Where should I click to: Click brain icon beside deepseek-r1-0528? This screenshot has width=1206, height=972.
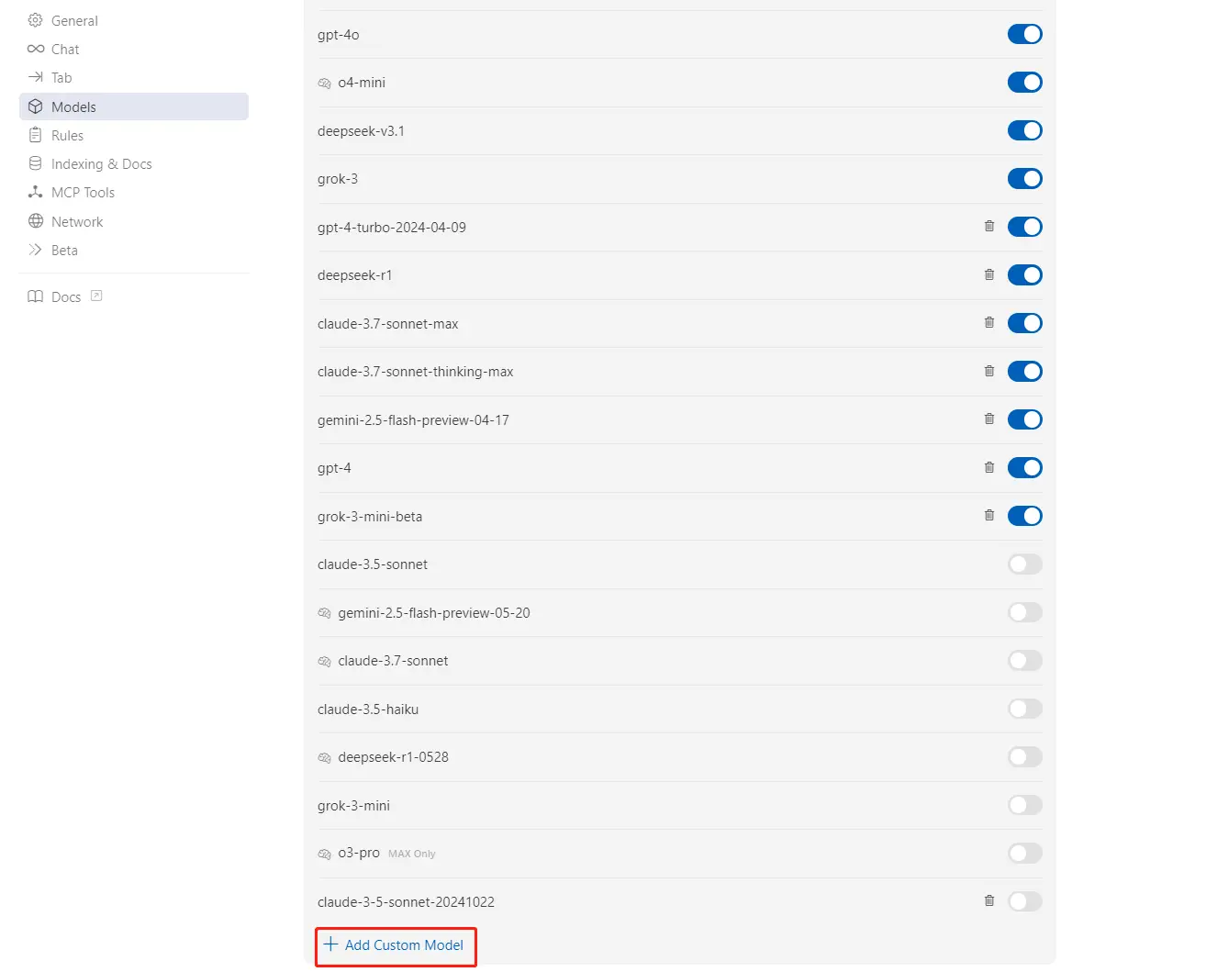[x=324, y=758]
